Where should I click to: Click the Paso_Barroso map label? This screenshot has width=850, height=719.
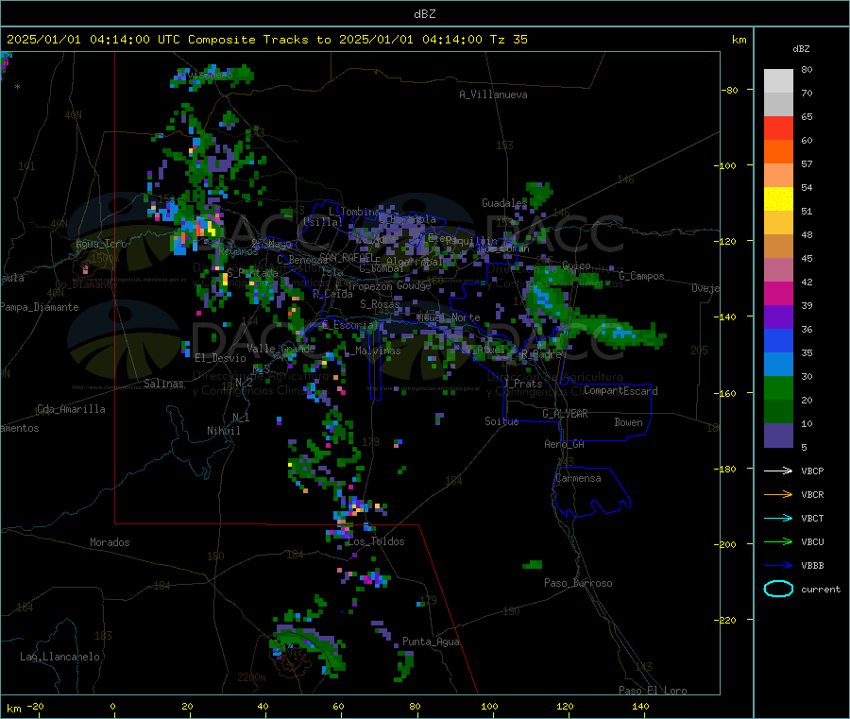point(578,583)
